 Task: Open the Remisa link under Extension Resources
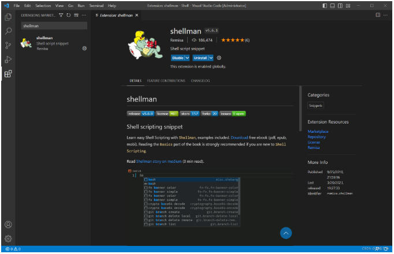314,148
